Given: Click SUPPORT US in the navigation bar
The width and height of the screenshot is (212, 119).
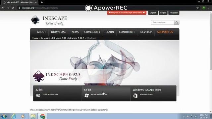Looking at the screenshot, I should (165, 32).
